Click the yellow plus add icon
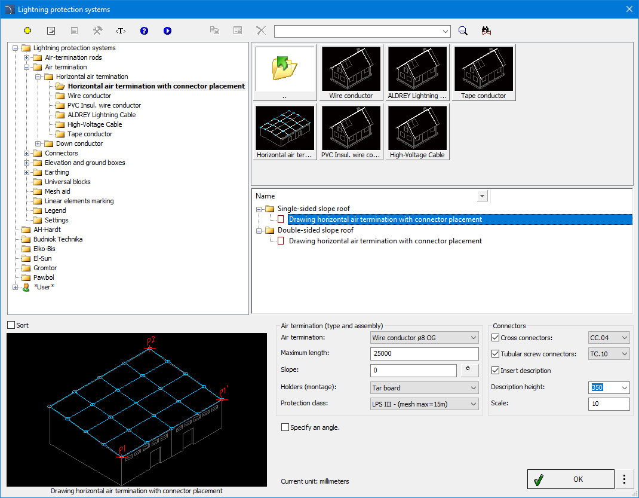This screenshot has width=639, height=498. [27, 30]
